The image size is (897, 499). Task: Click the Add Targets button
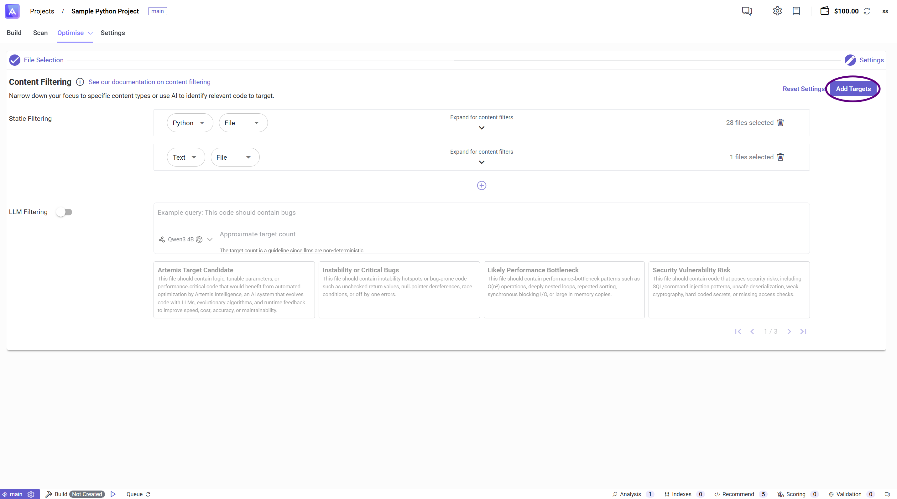pos(853,89)
